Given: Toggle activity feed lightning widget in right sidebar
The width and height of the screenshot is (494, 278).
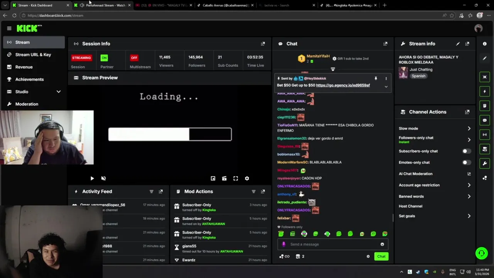Looking at the screenshot, I should pyautogui.click(x=485, y=92).
